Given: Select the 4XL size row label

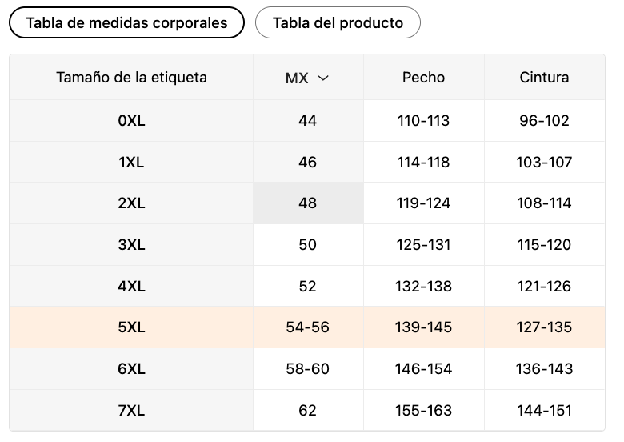Looking at the screenshot, I should click(131, 287).
